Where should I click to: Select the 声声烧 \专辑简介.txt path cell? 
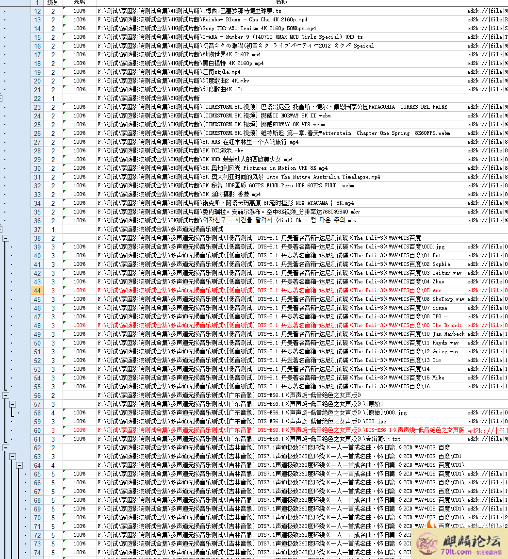281,439
